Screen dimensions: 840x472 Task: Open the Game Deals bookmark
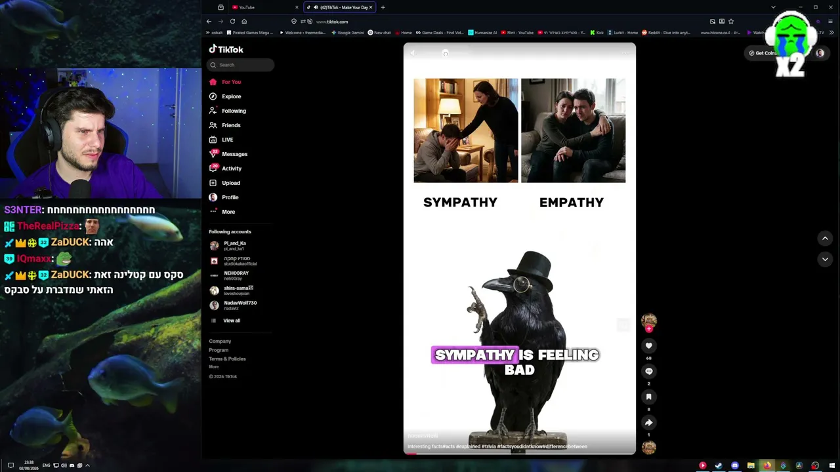click(x=438, y=33)
